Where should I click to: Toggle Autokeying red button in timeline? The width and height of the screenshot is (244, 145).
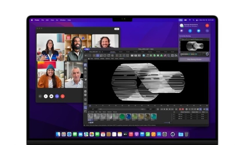183,109
